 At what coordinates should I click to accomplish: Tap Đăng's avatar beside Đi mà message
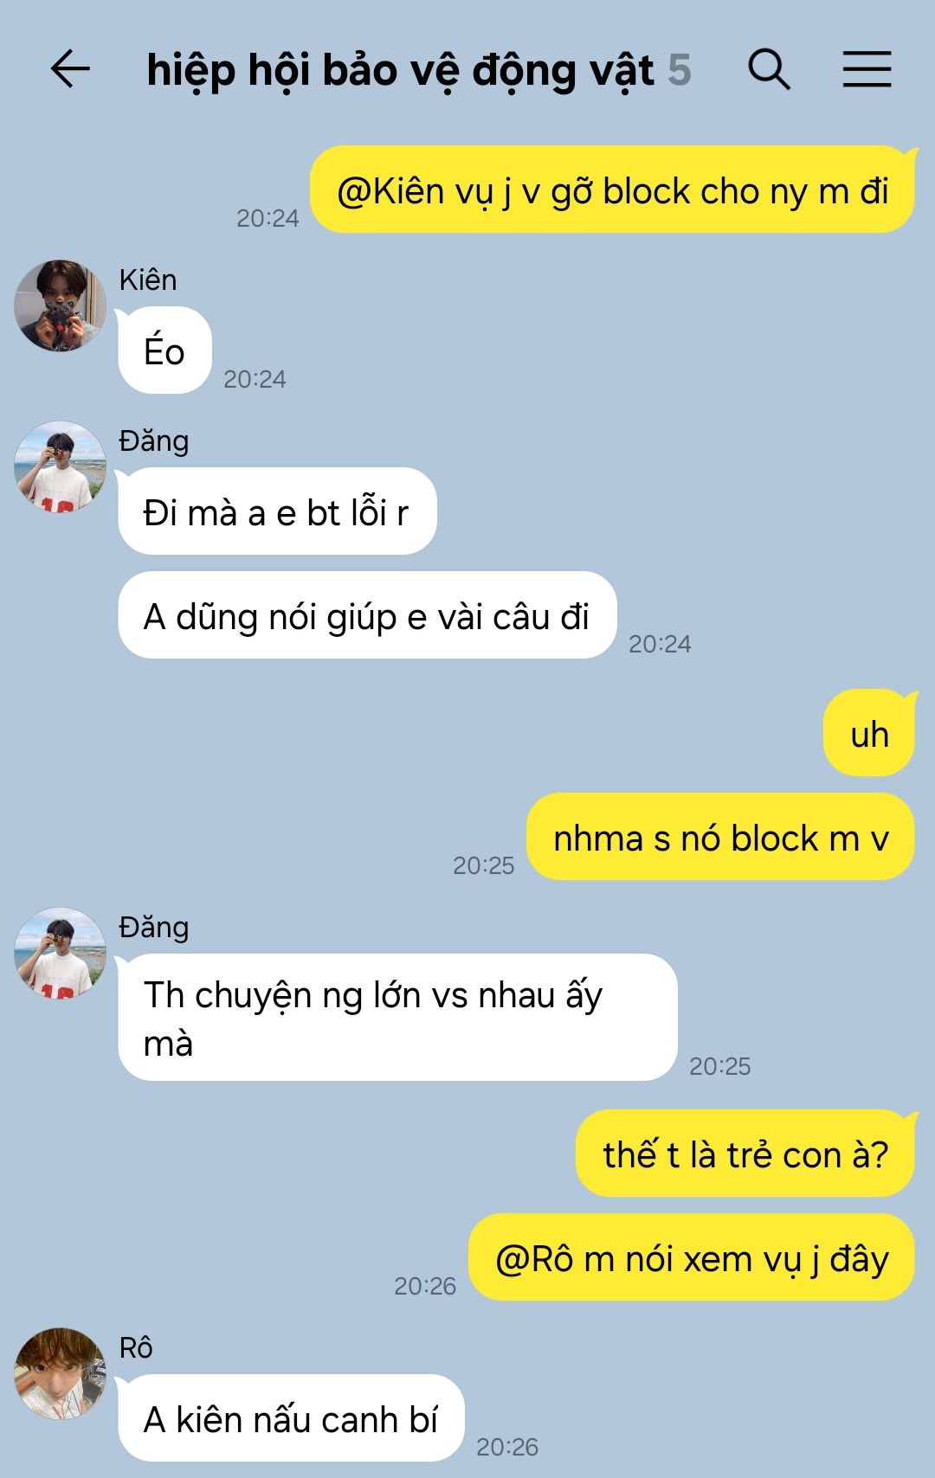coord(61,466)
